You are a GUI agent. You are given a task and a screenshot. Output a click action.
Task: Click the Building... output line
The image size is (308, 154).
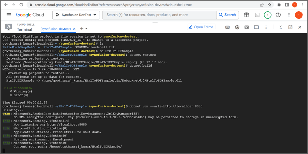(x=12, y=110)
